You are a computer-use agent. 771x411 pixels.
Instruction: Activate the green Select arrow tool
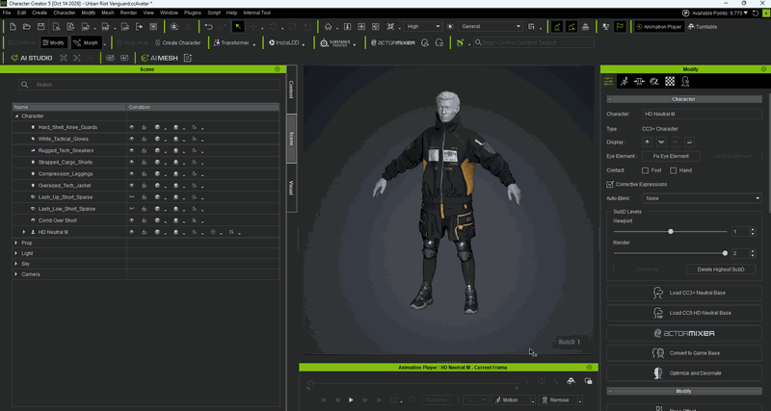[238, 27]
